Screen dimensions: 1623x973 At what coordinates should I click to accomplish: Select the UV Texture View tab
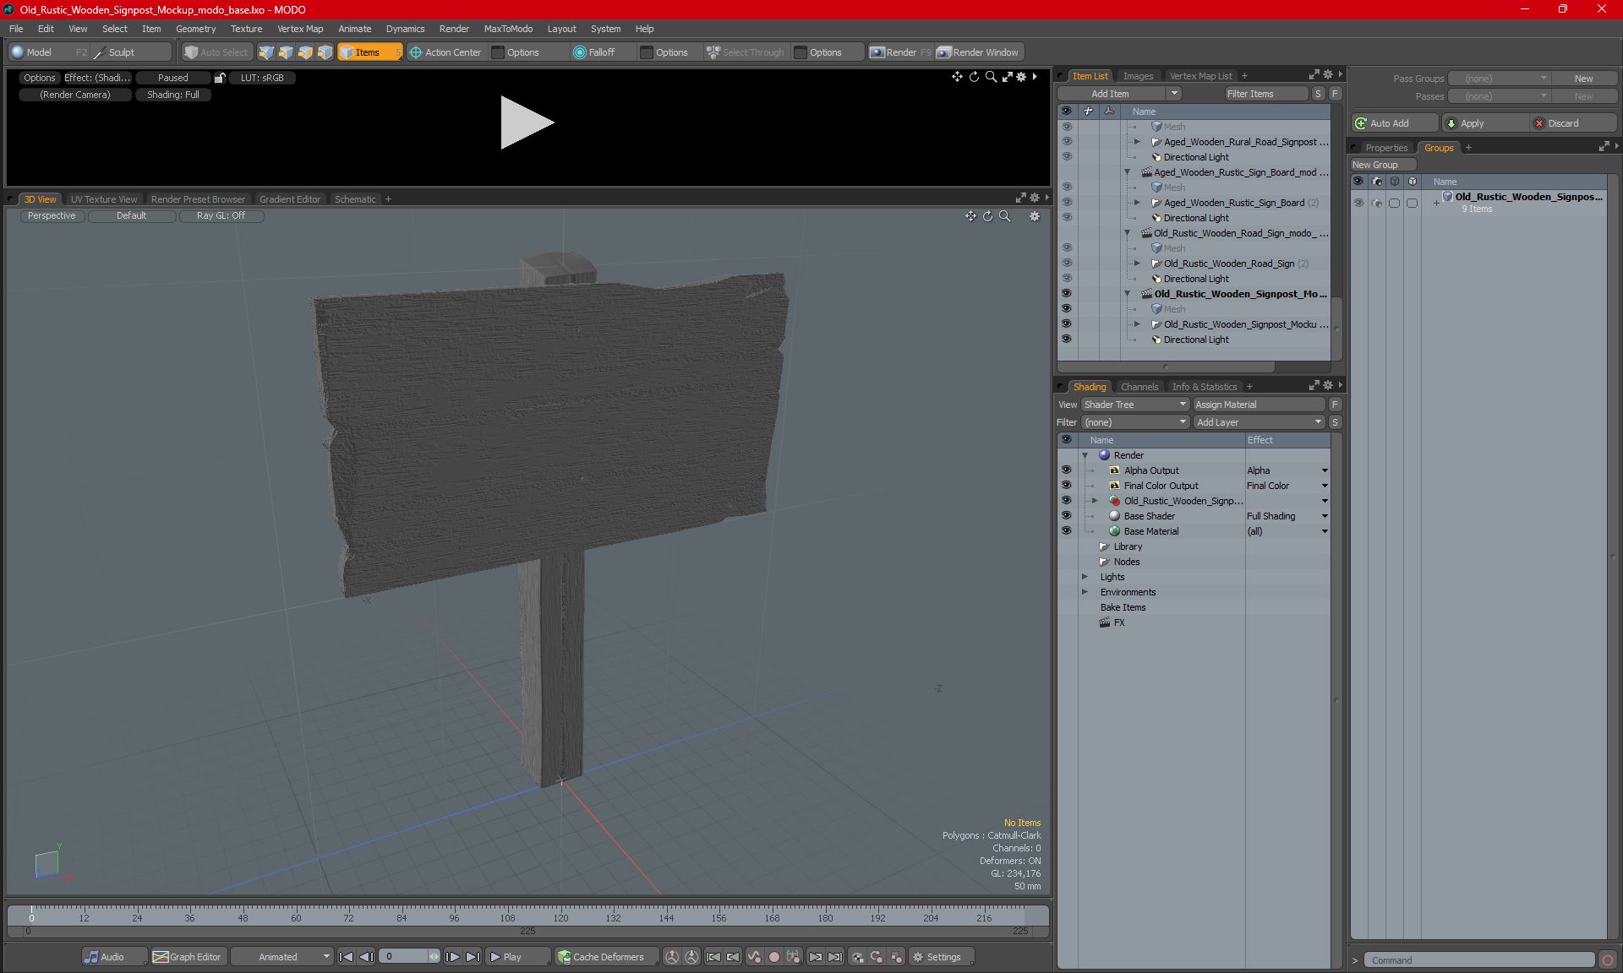[x=102, y=198]
